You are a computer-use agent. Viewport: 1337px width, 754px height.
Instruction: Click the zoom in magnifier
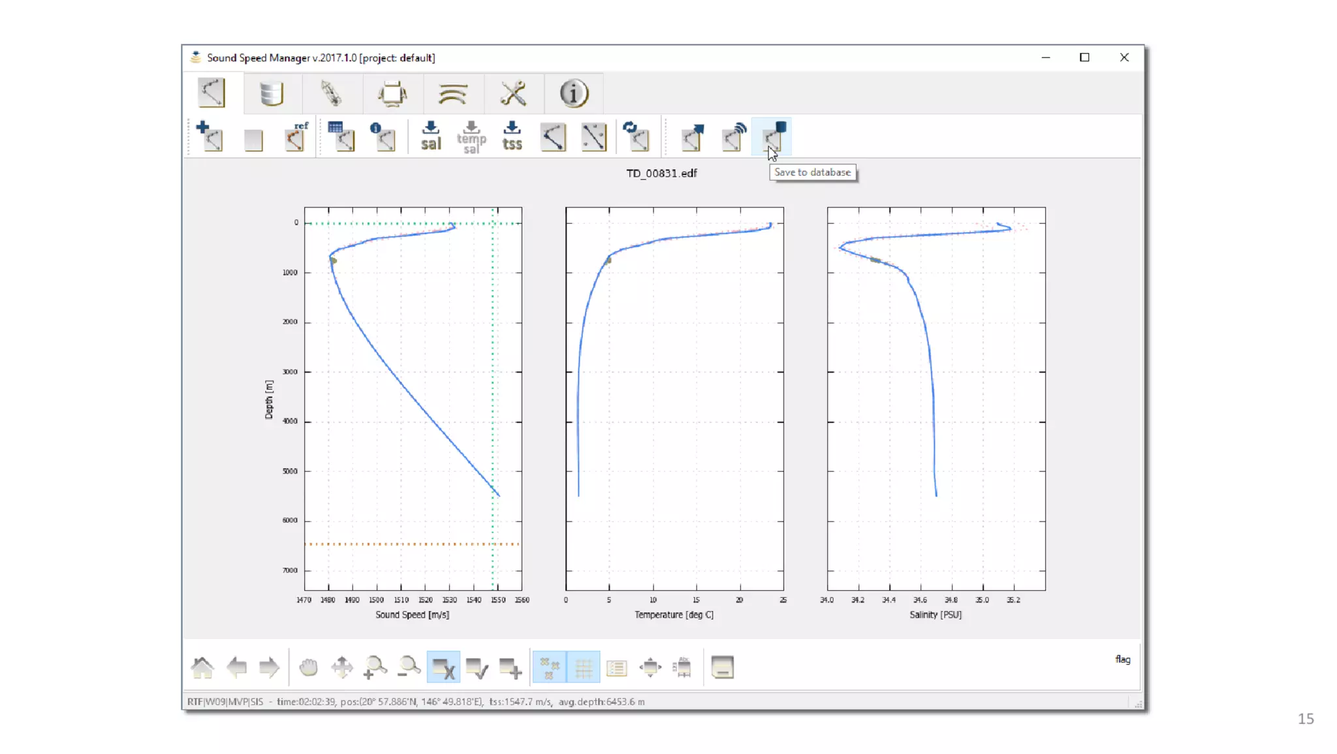375,667
